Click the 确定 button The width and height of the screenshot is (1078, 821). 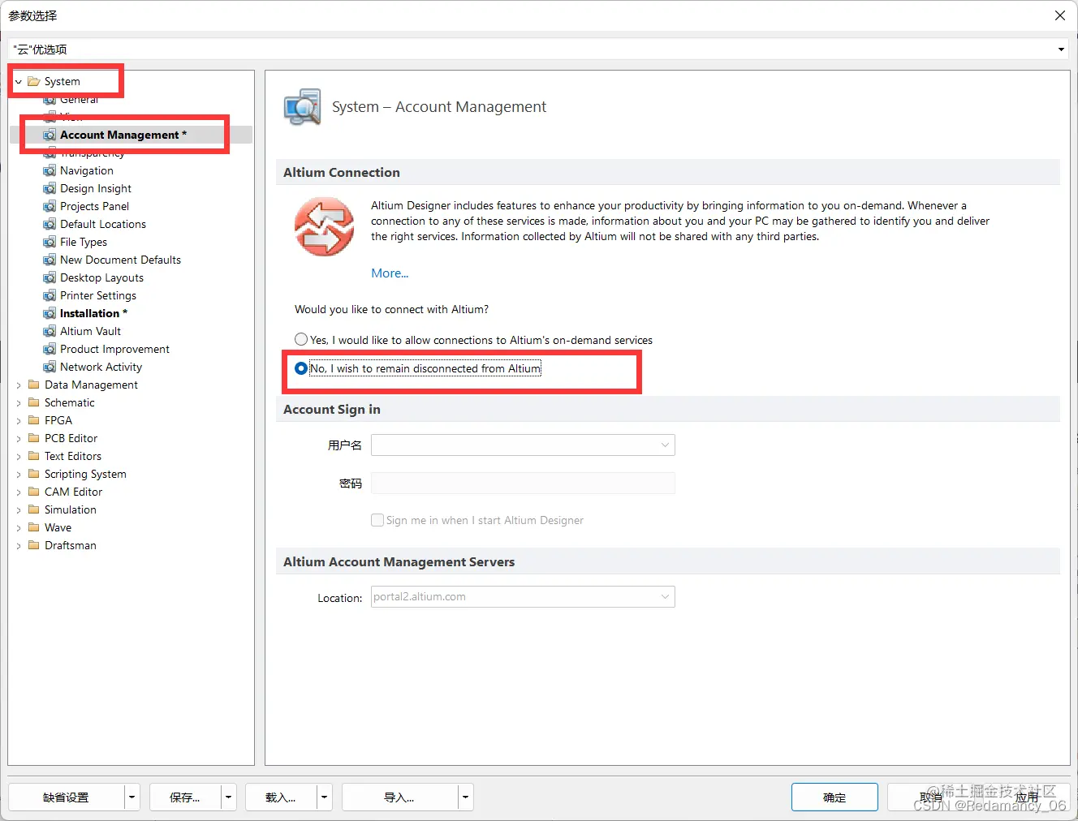point(834,797)
